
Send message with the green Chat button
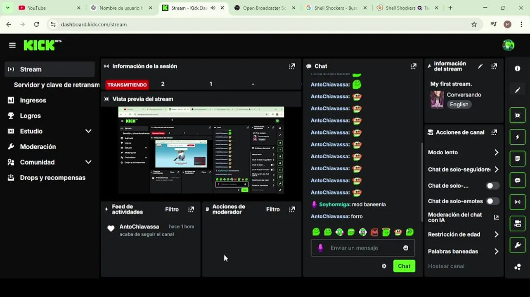pos(404,266)
